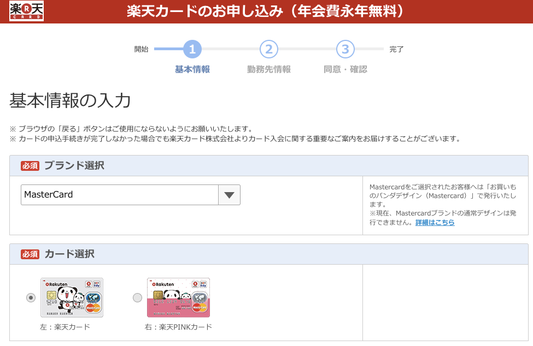Click the 開始 label in progress bar
The height and width of the screenshot is (346, 533).
tap(142, 49)
